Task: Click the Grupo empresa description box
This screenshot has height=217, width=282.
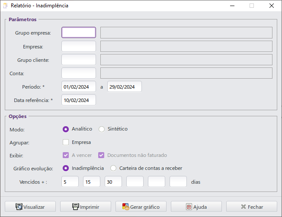Action: click(x=186, y=32)
